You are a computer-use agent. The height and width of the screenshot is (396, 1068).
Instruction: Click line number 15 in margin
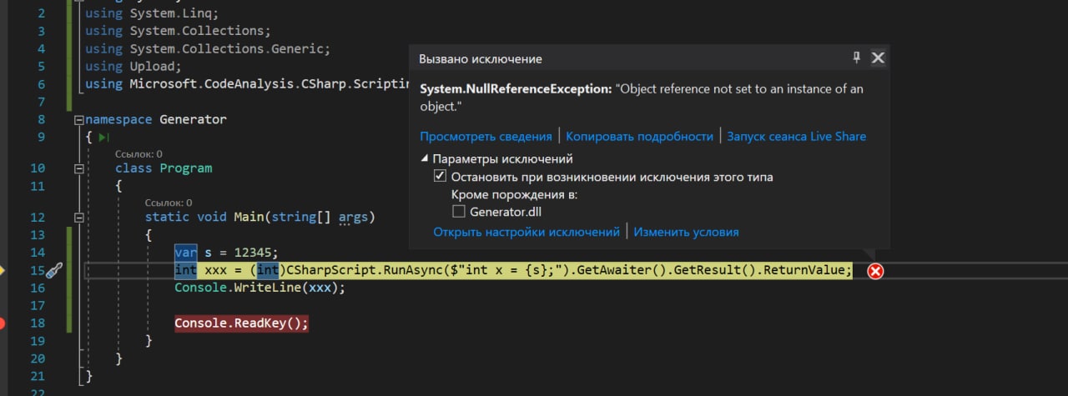click(37, 270)
